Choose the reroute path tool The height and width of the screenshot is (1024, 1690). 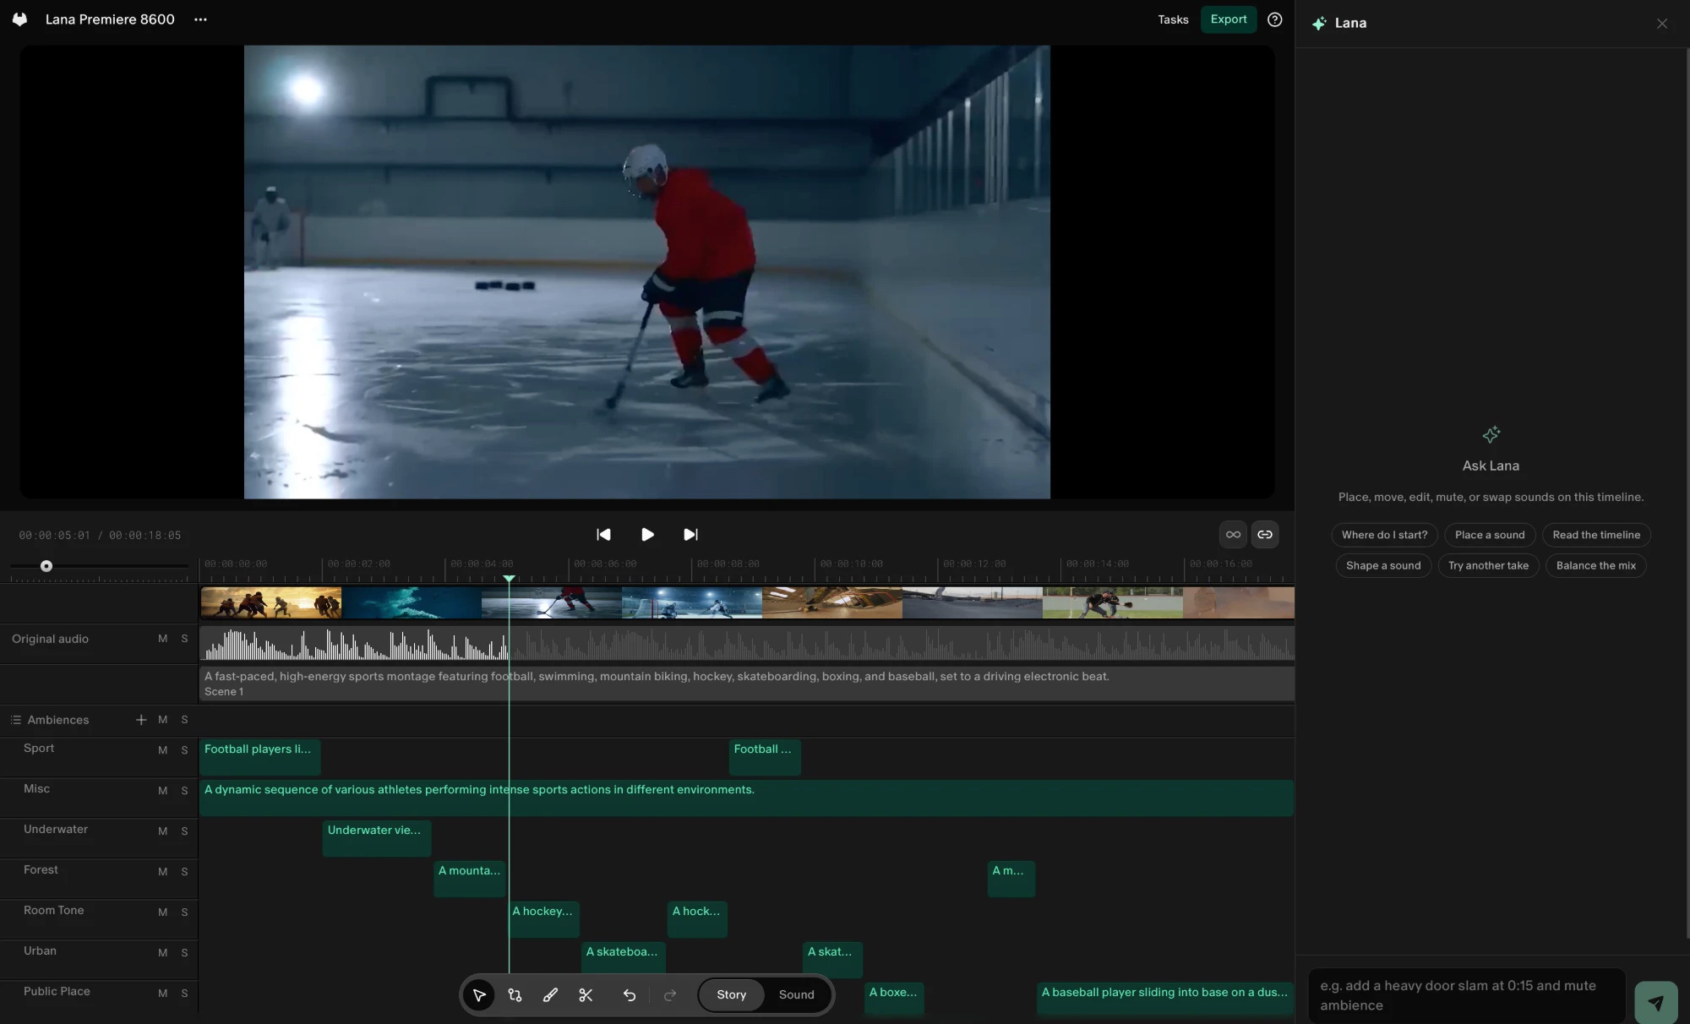click(515, 995)
